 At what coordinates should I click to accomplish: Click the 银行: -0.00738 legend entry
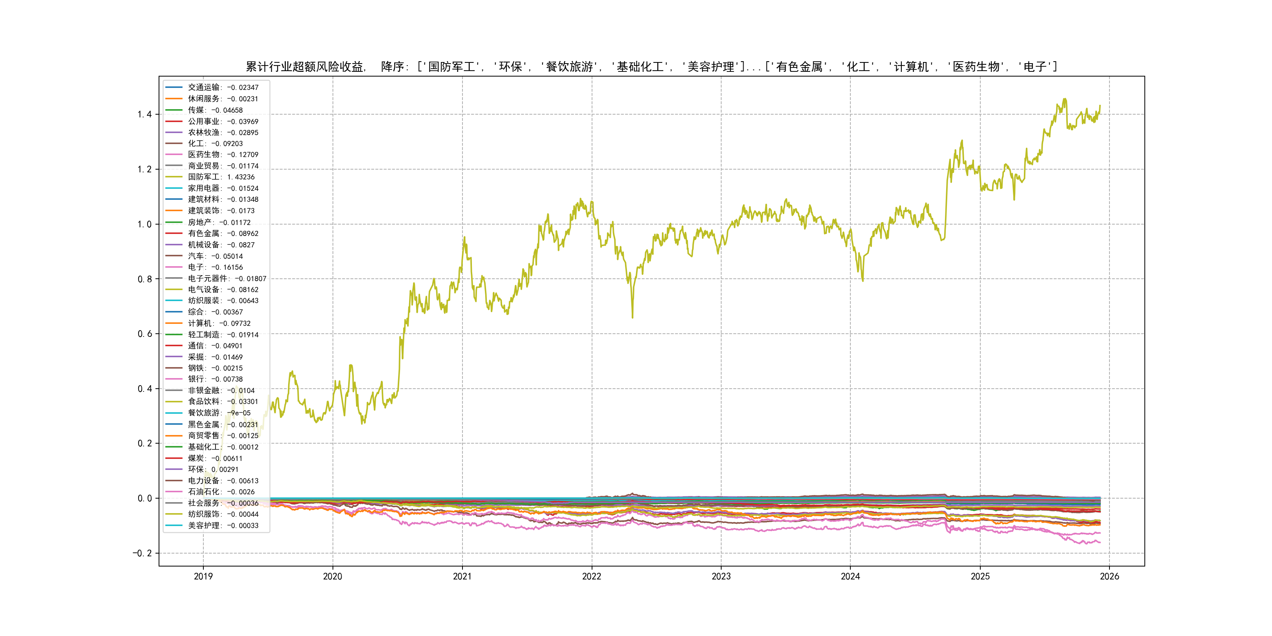(215, 379)
